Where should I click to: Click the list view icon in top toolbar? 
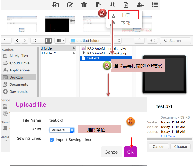[x=155, y=5]
